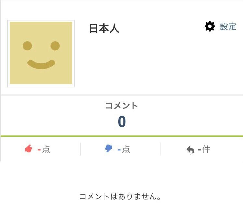Select the smiley face avatar image

pyautogui.click(x=41, y=53)
